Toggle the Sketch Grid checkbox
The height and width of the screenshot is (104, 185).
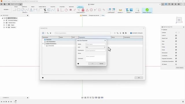[x=176, y=38]
